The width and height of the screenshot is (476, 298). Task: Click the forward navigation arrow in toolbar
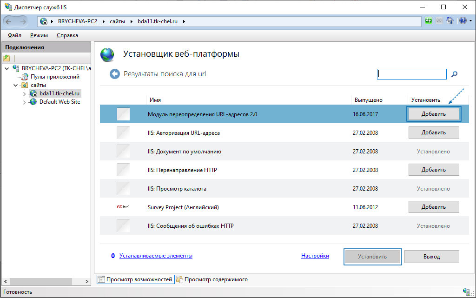pyautogui.click(x=23, y=21)
